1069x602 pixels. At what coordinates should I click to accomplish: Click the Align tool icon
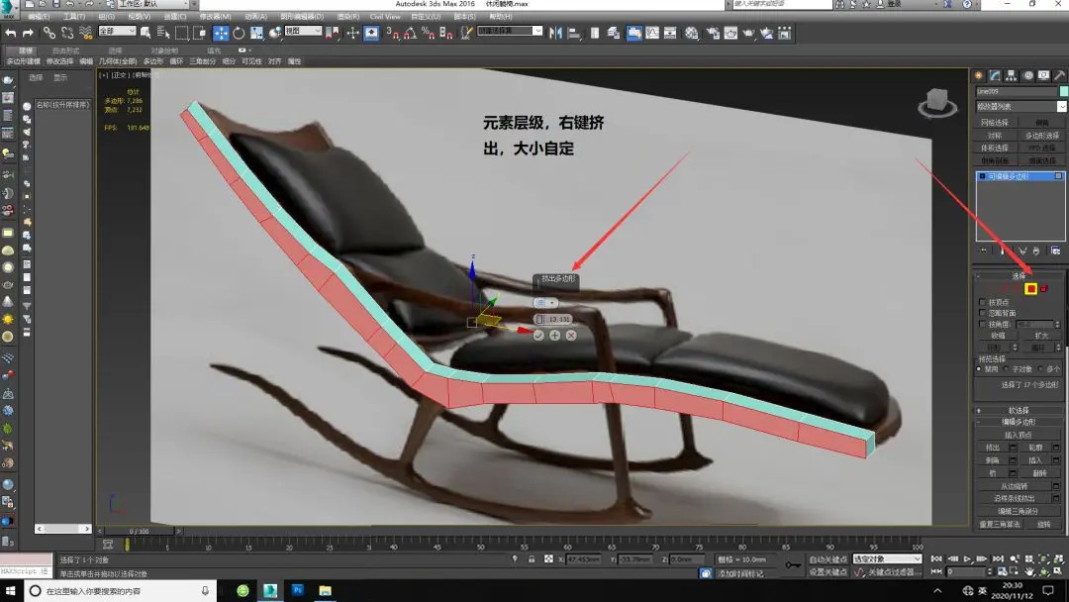pyautogui.click(x=573, y=32)
